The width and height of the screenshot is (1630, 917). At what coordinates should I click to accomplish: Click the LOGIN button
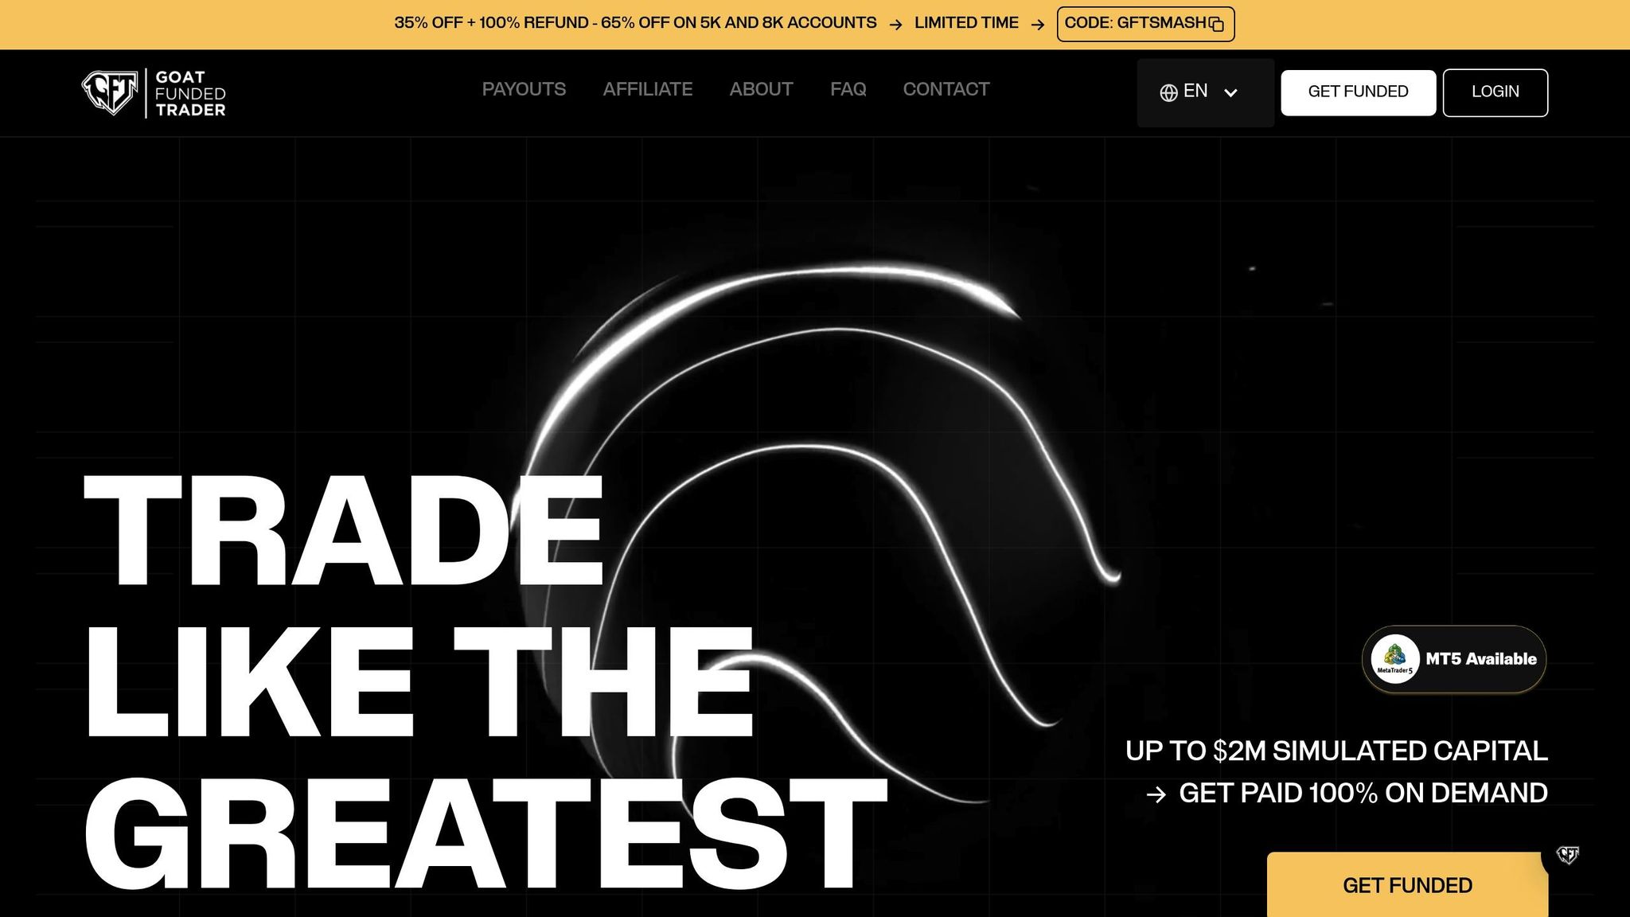(x=1495, y=92)
